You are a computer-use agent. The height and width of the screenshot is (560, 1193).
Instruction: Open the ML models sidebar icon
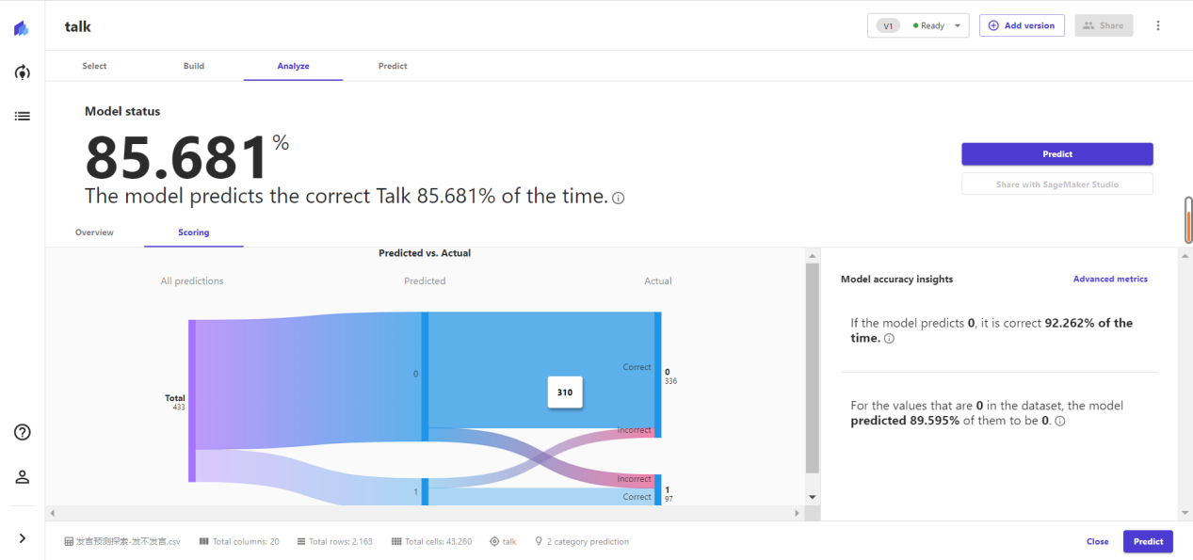click(x=22, y=72)
